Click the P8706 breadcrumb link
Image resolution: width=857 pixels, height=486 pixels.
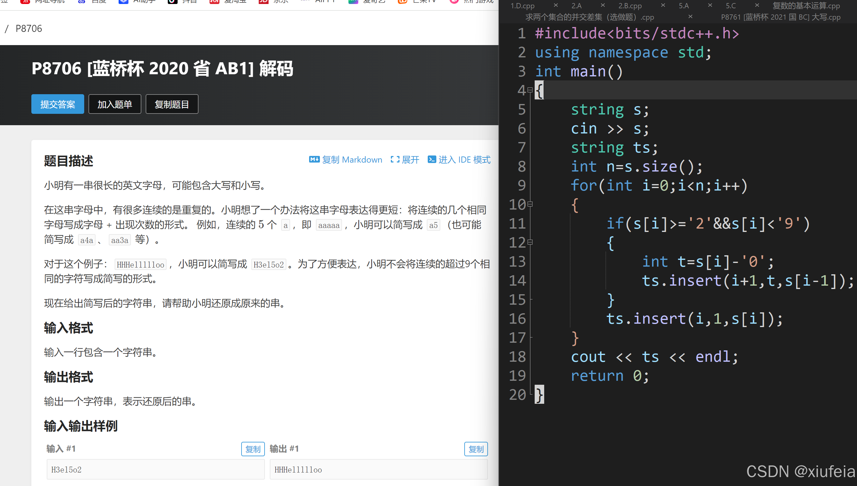29,29
